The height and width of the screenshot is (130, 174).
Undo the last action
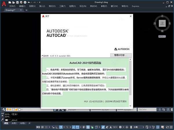29,2
